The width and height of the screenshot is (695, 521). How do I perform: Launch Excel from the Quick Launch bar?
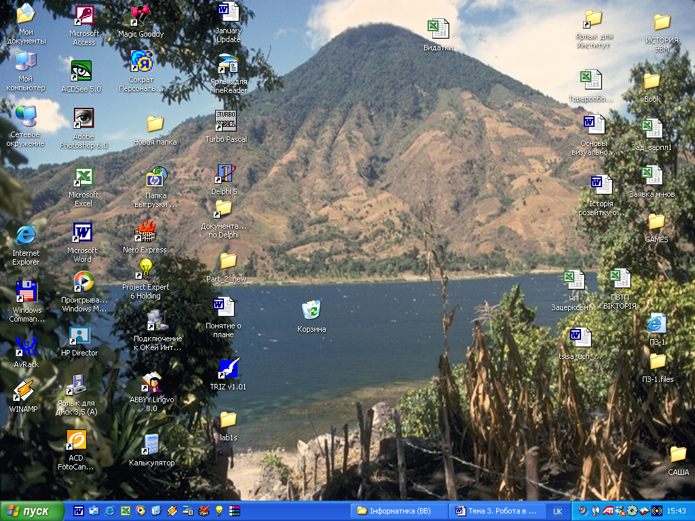[x=126, y=511]
